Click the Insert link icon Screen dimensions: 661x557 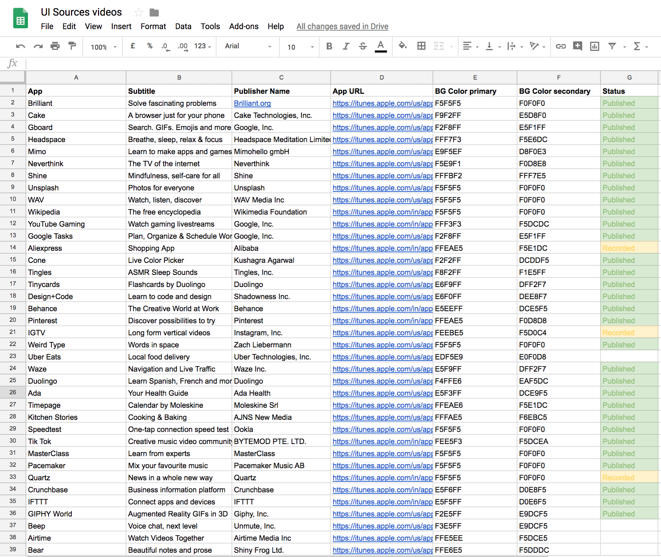click(x=561, y=46)
